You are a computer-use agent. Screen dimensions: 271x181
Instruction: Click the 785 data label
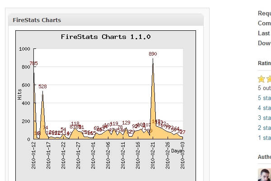click(x=33, y=63)
